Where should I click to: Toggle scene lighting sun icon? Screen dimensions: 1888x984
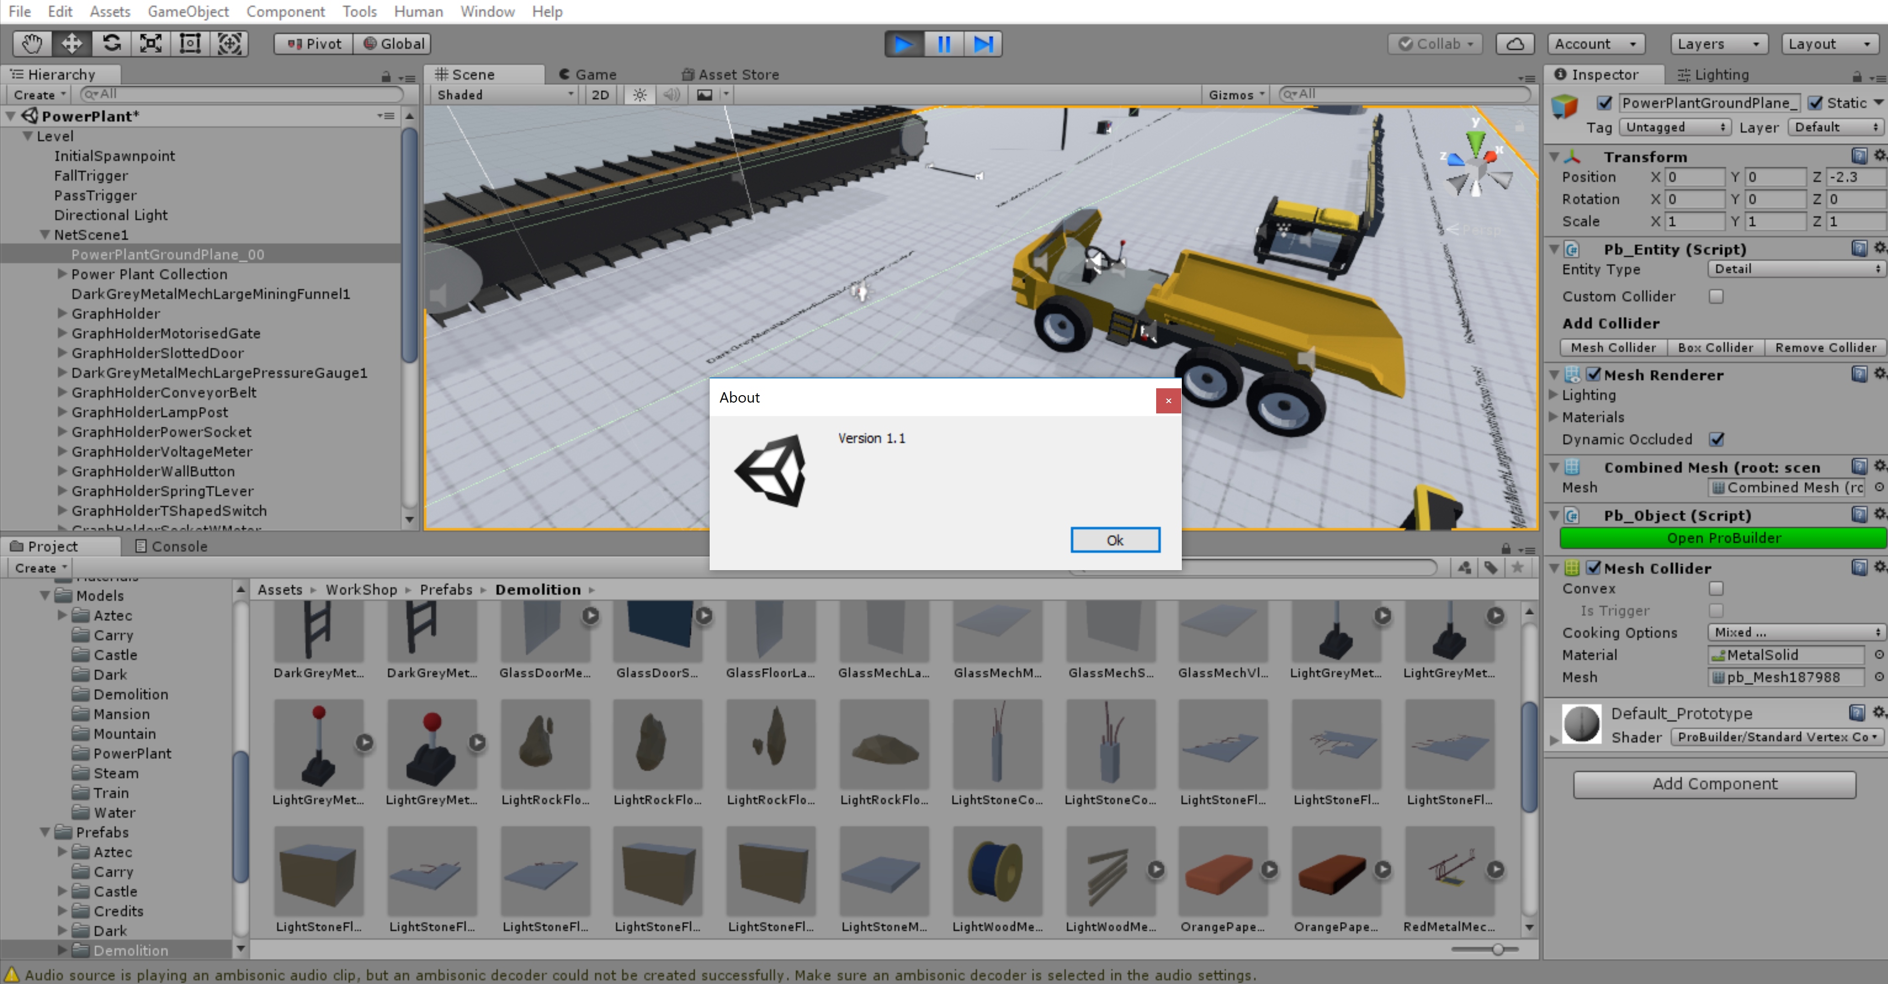click(x=640, y=95)
